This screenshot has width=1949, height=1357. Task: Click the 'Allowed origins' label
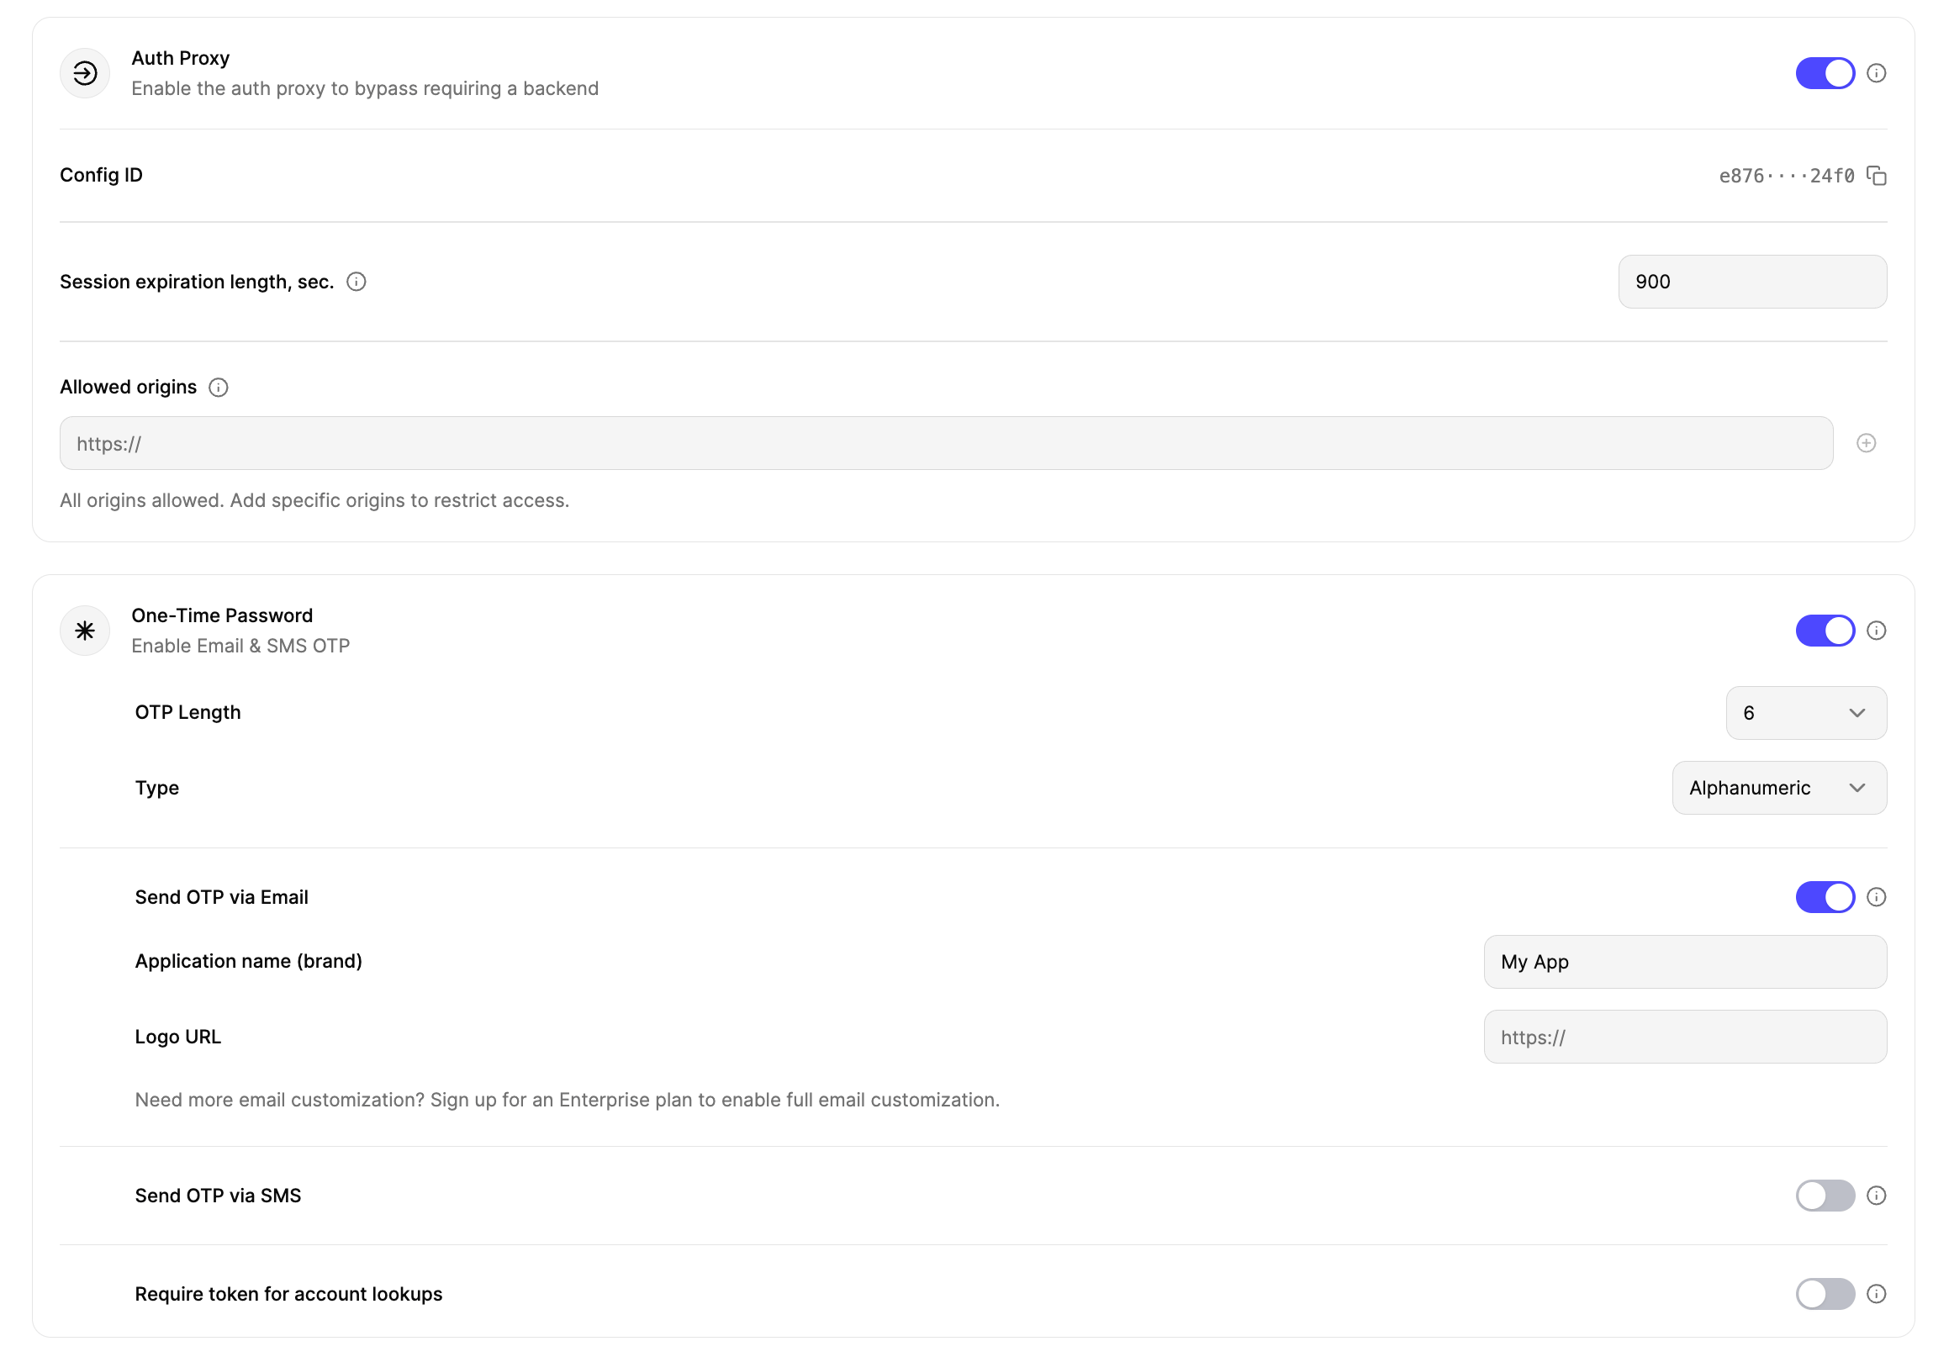point(128,387)
